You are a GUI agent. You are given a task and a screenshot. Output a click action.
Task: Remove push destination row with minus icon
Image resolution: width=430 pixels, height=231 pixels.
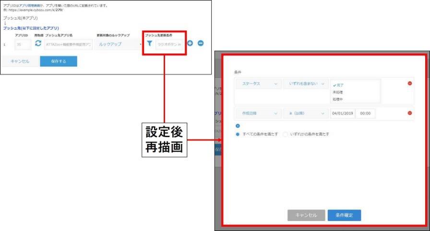tap(201, 43)
